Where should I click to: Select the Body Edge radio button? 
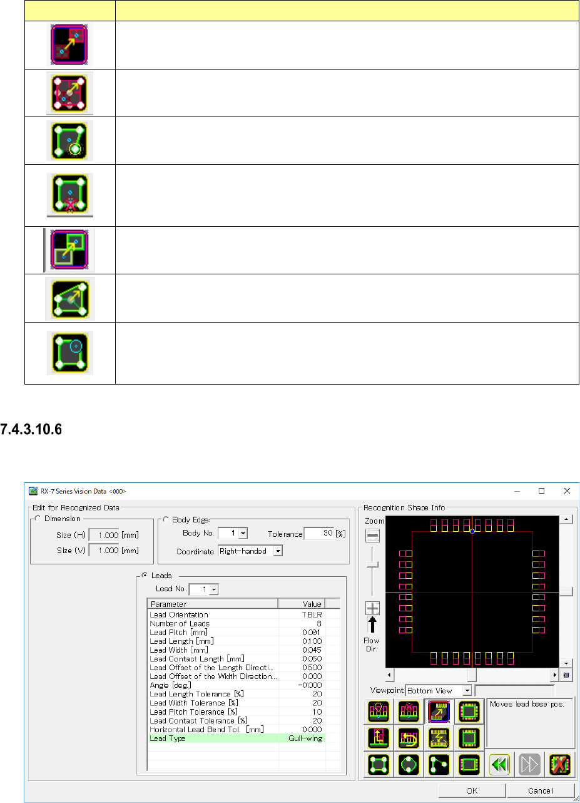pyautogui.click(x=166, y=519)
